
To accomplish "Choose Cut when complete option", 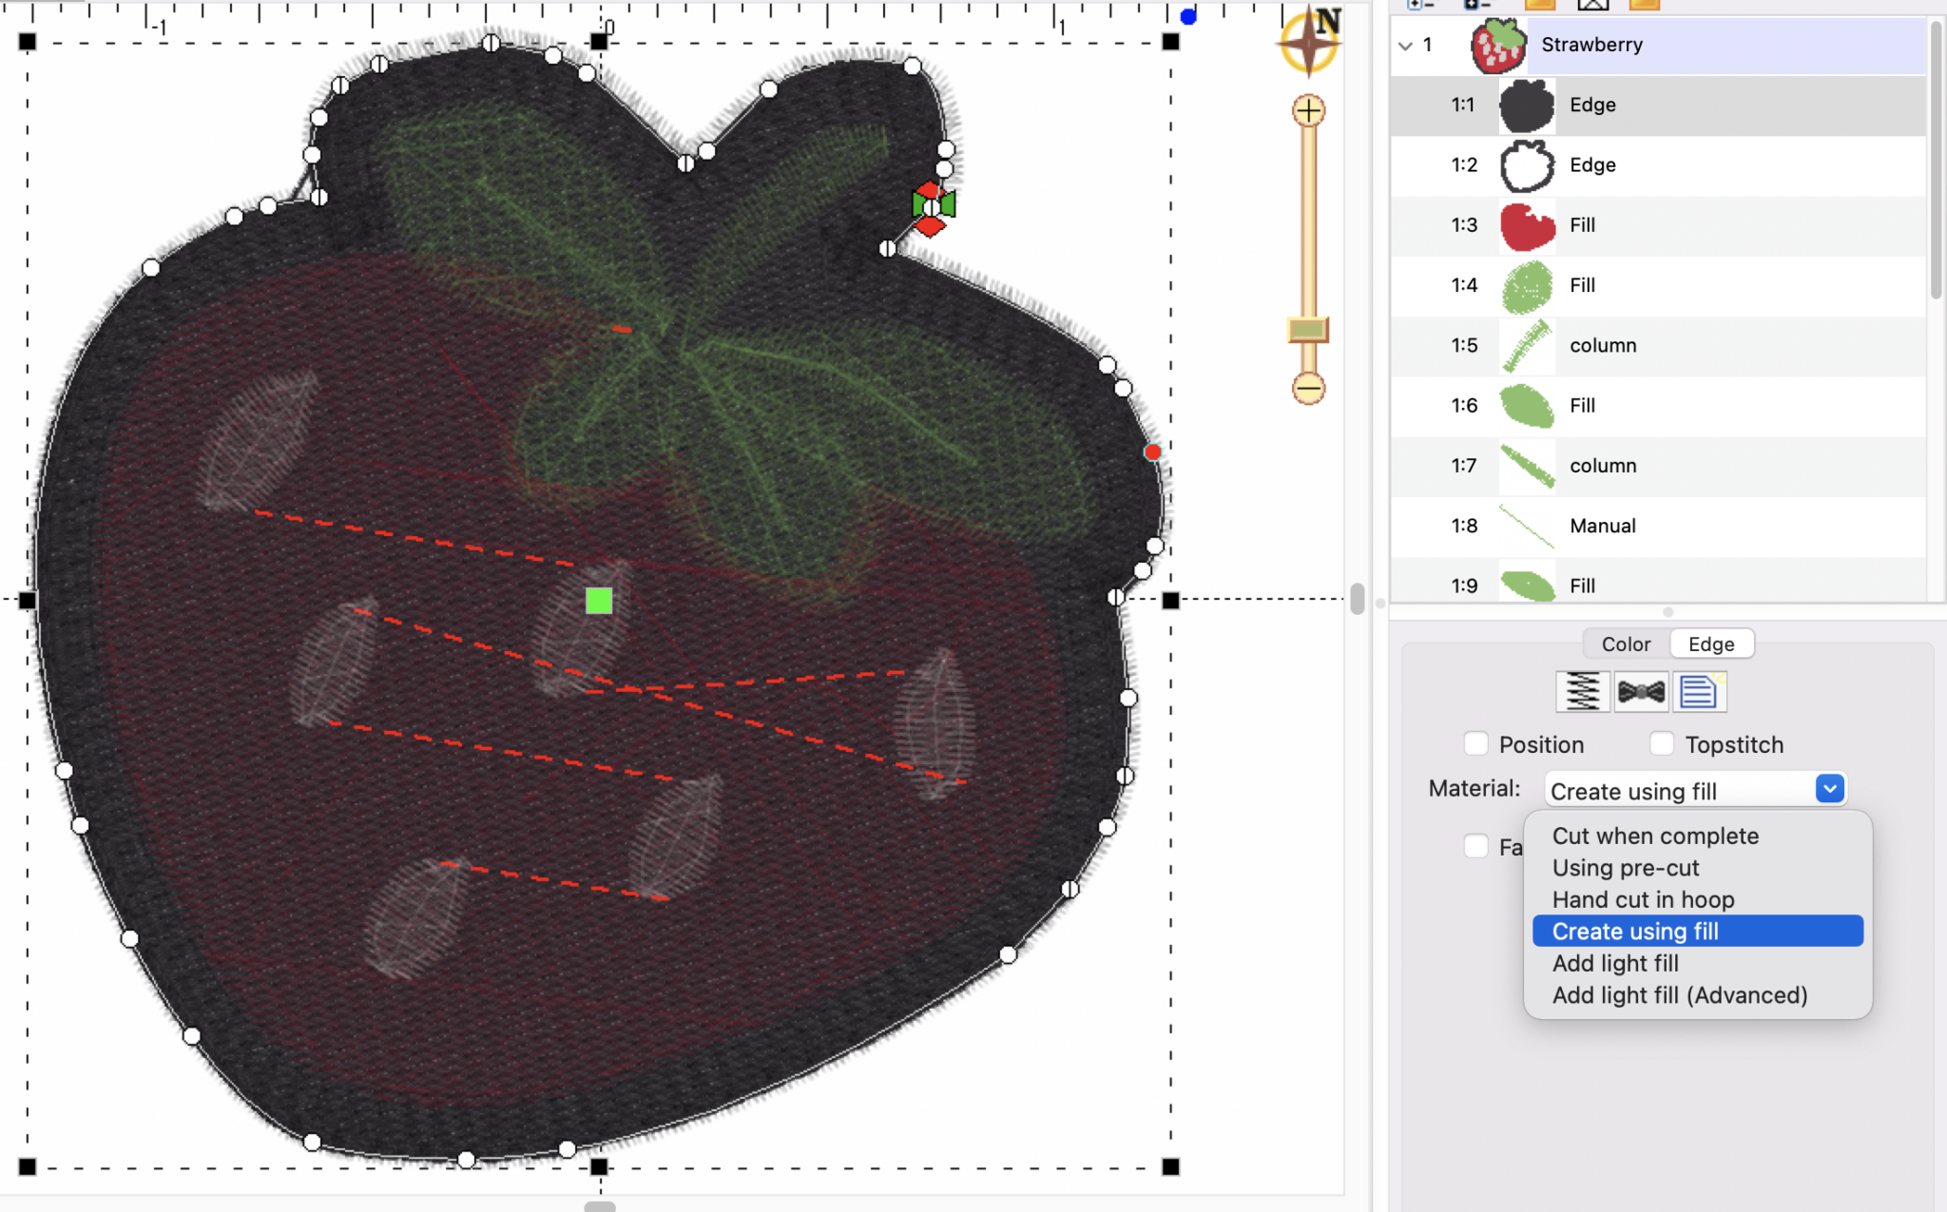I will click(x=1655, y=837).
